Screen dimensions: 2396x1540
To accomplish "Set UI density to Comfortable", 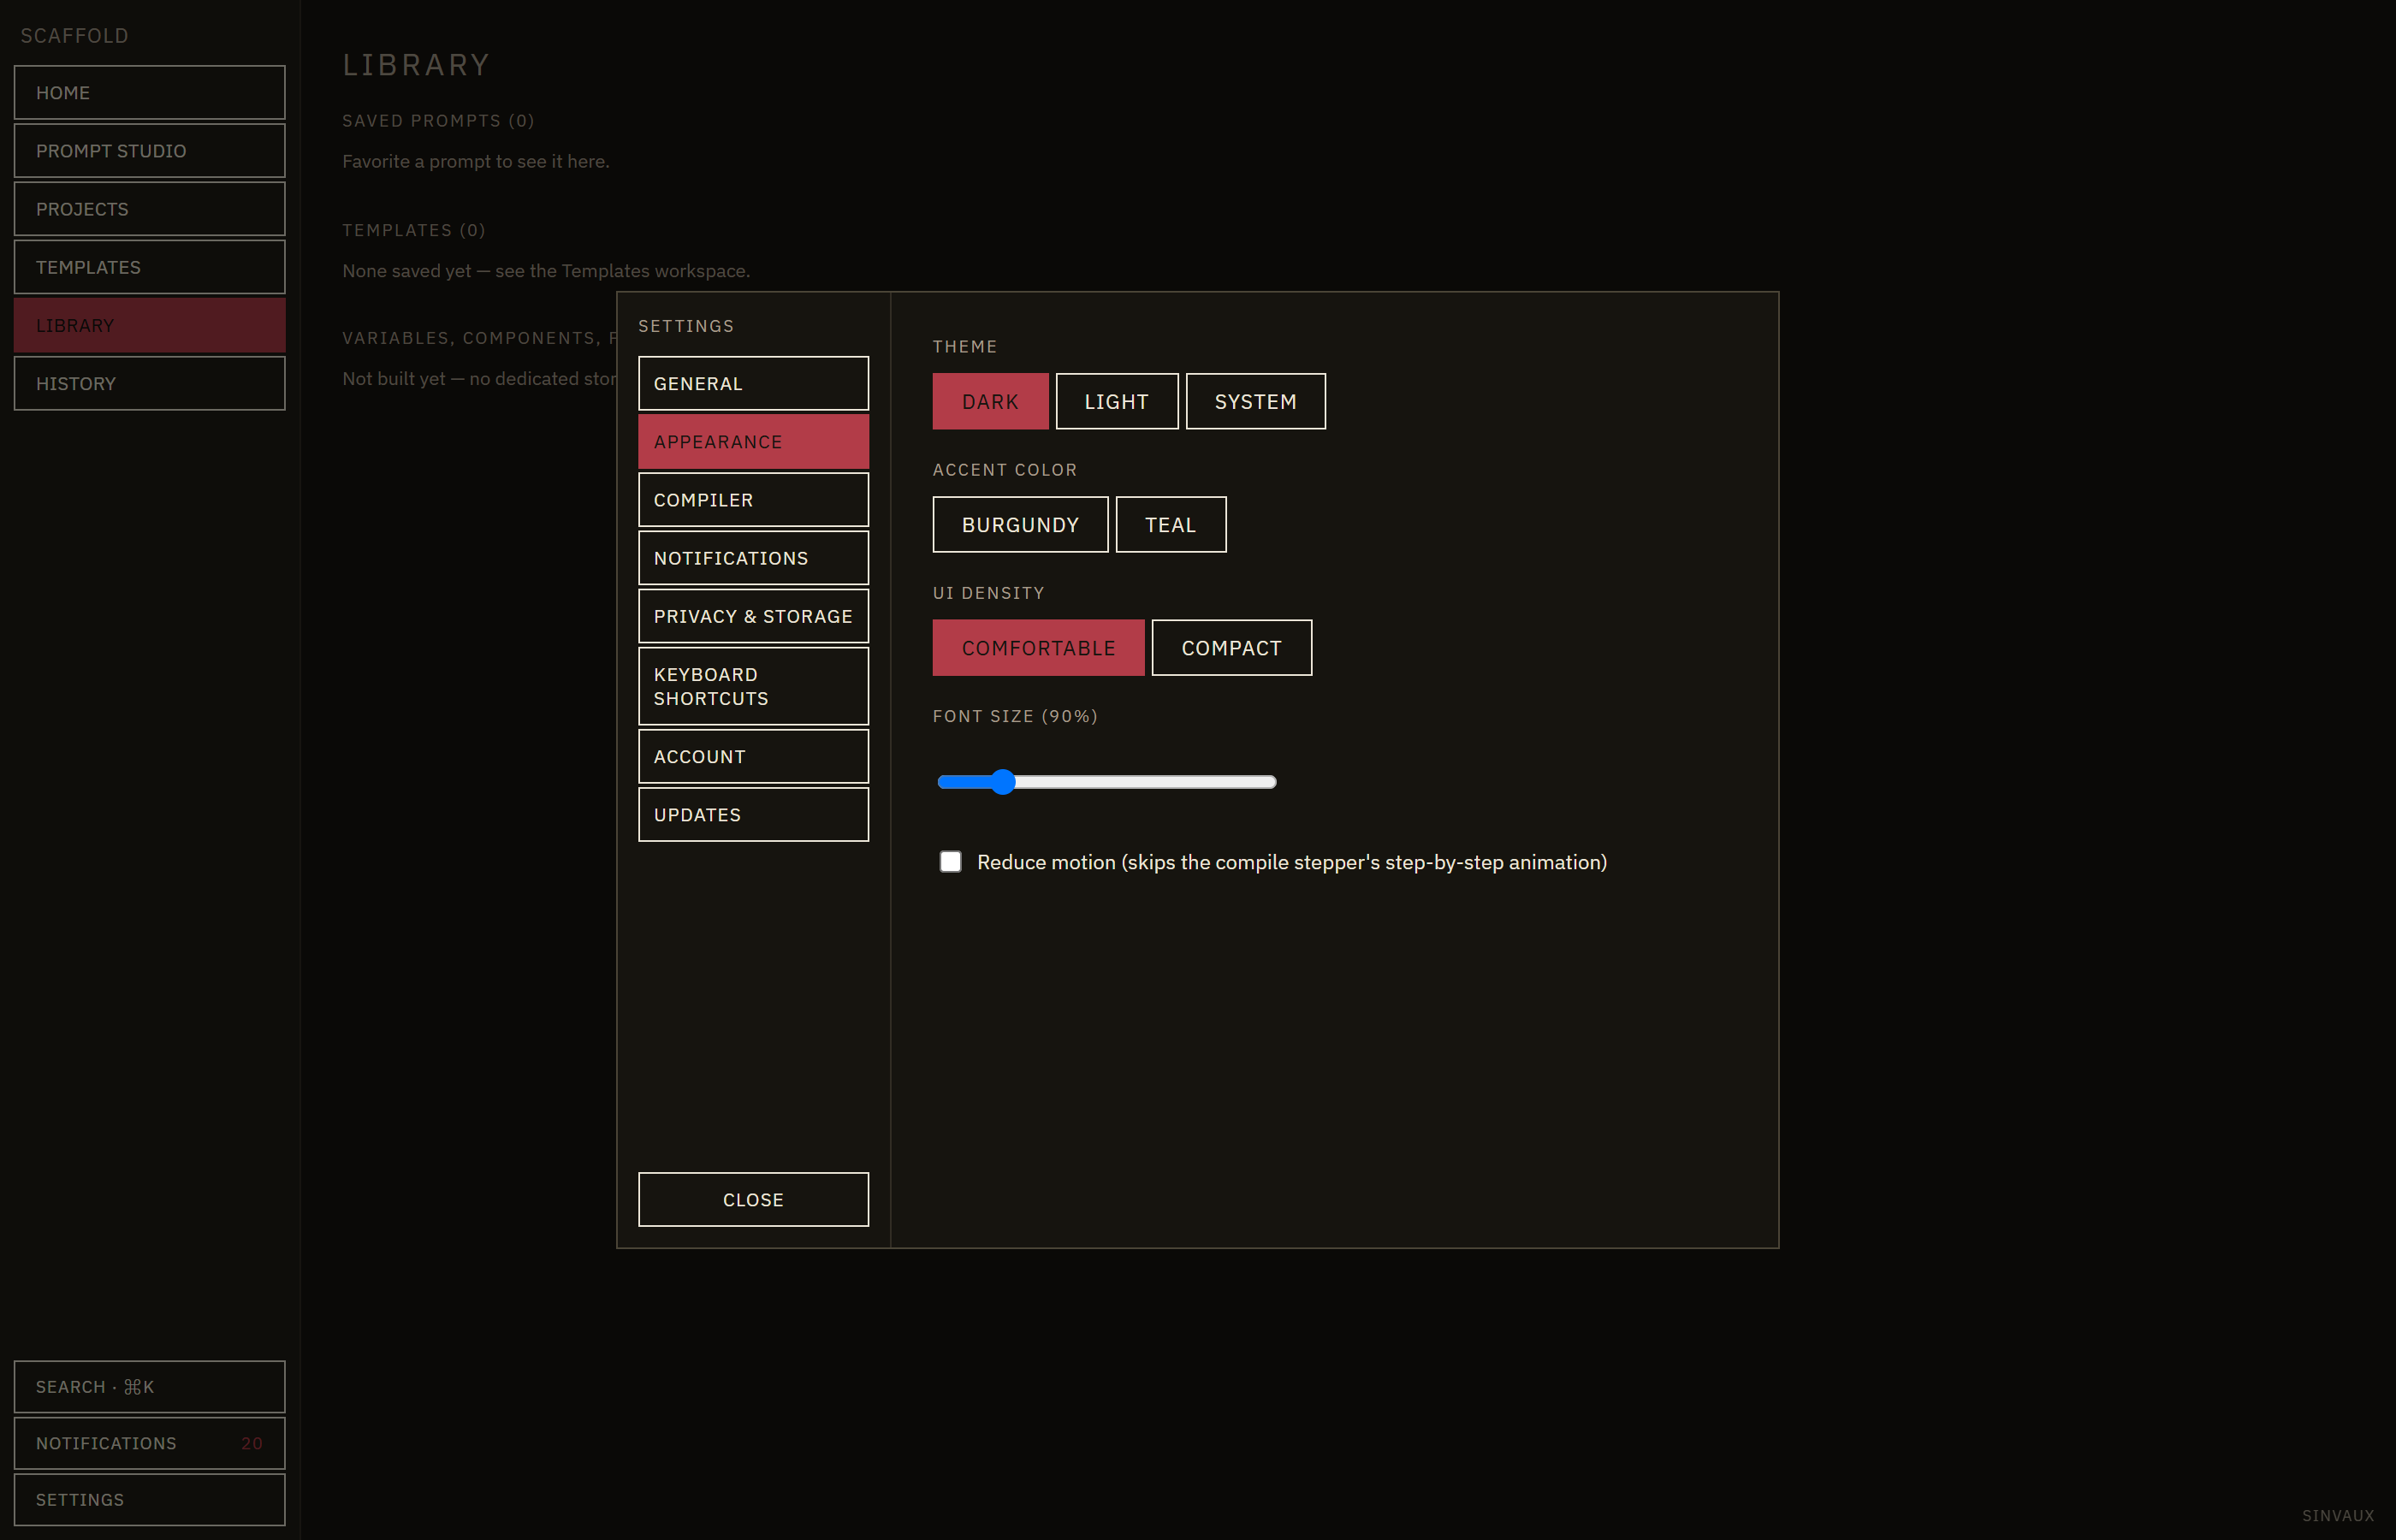I will (x=1038, y=647).
